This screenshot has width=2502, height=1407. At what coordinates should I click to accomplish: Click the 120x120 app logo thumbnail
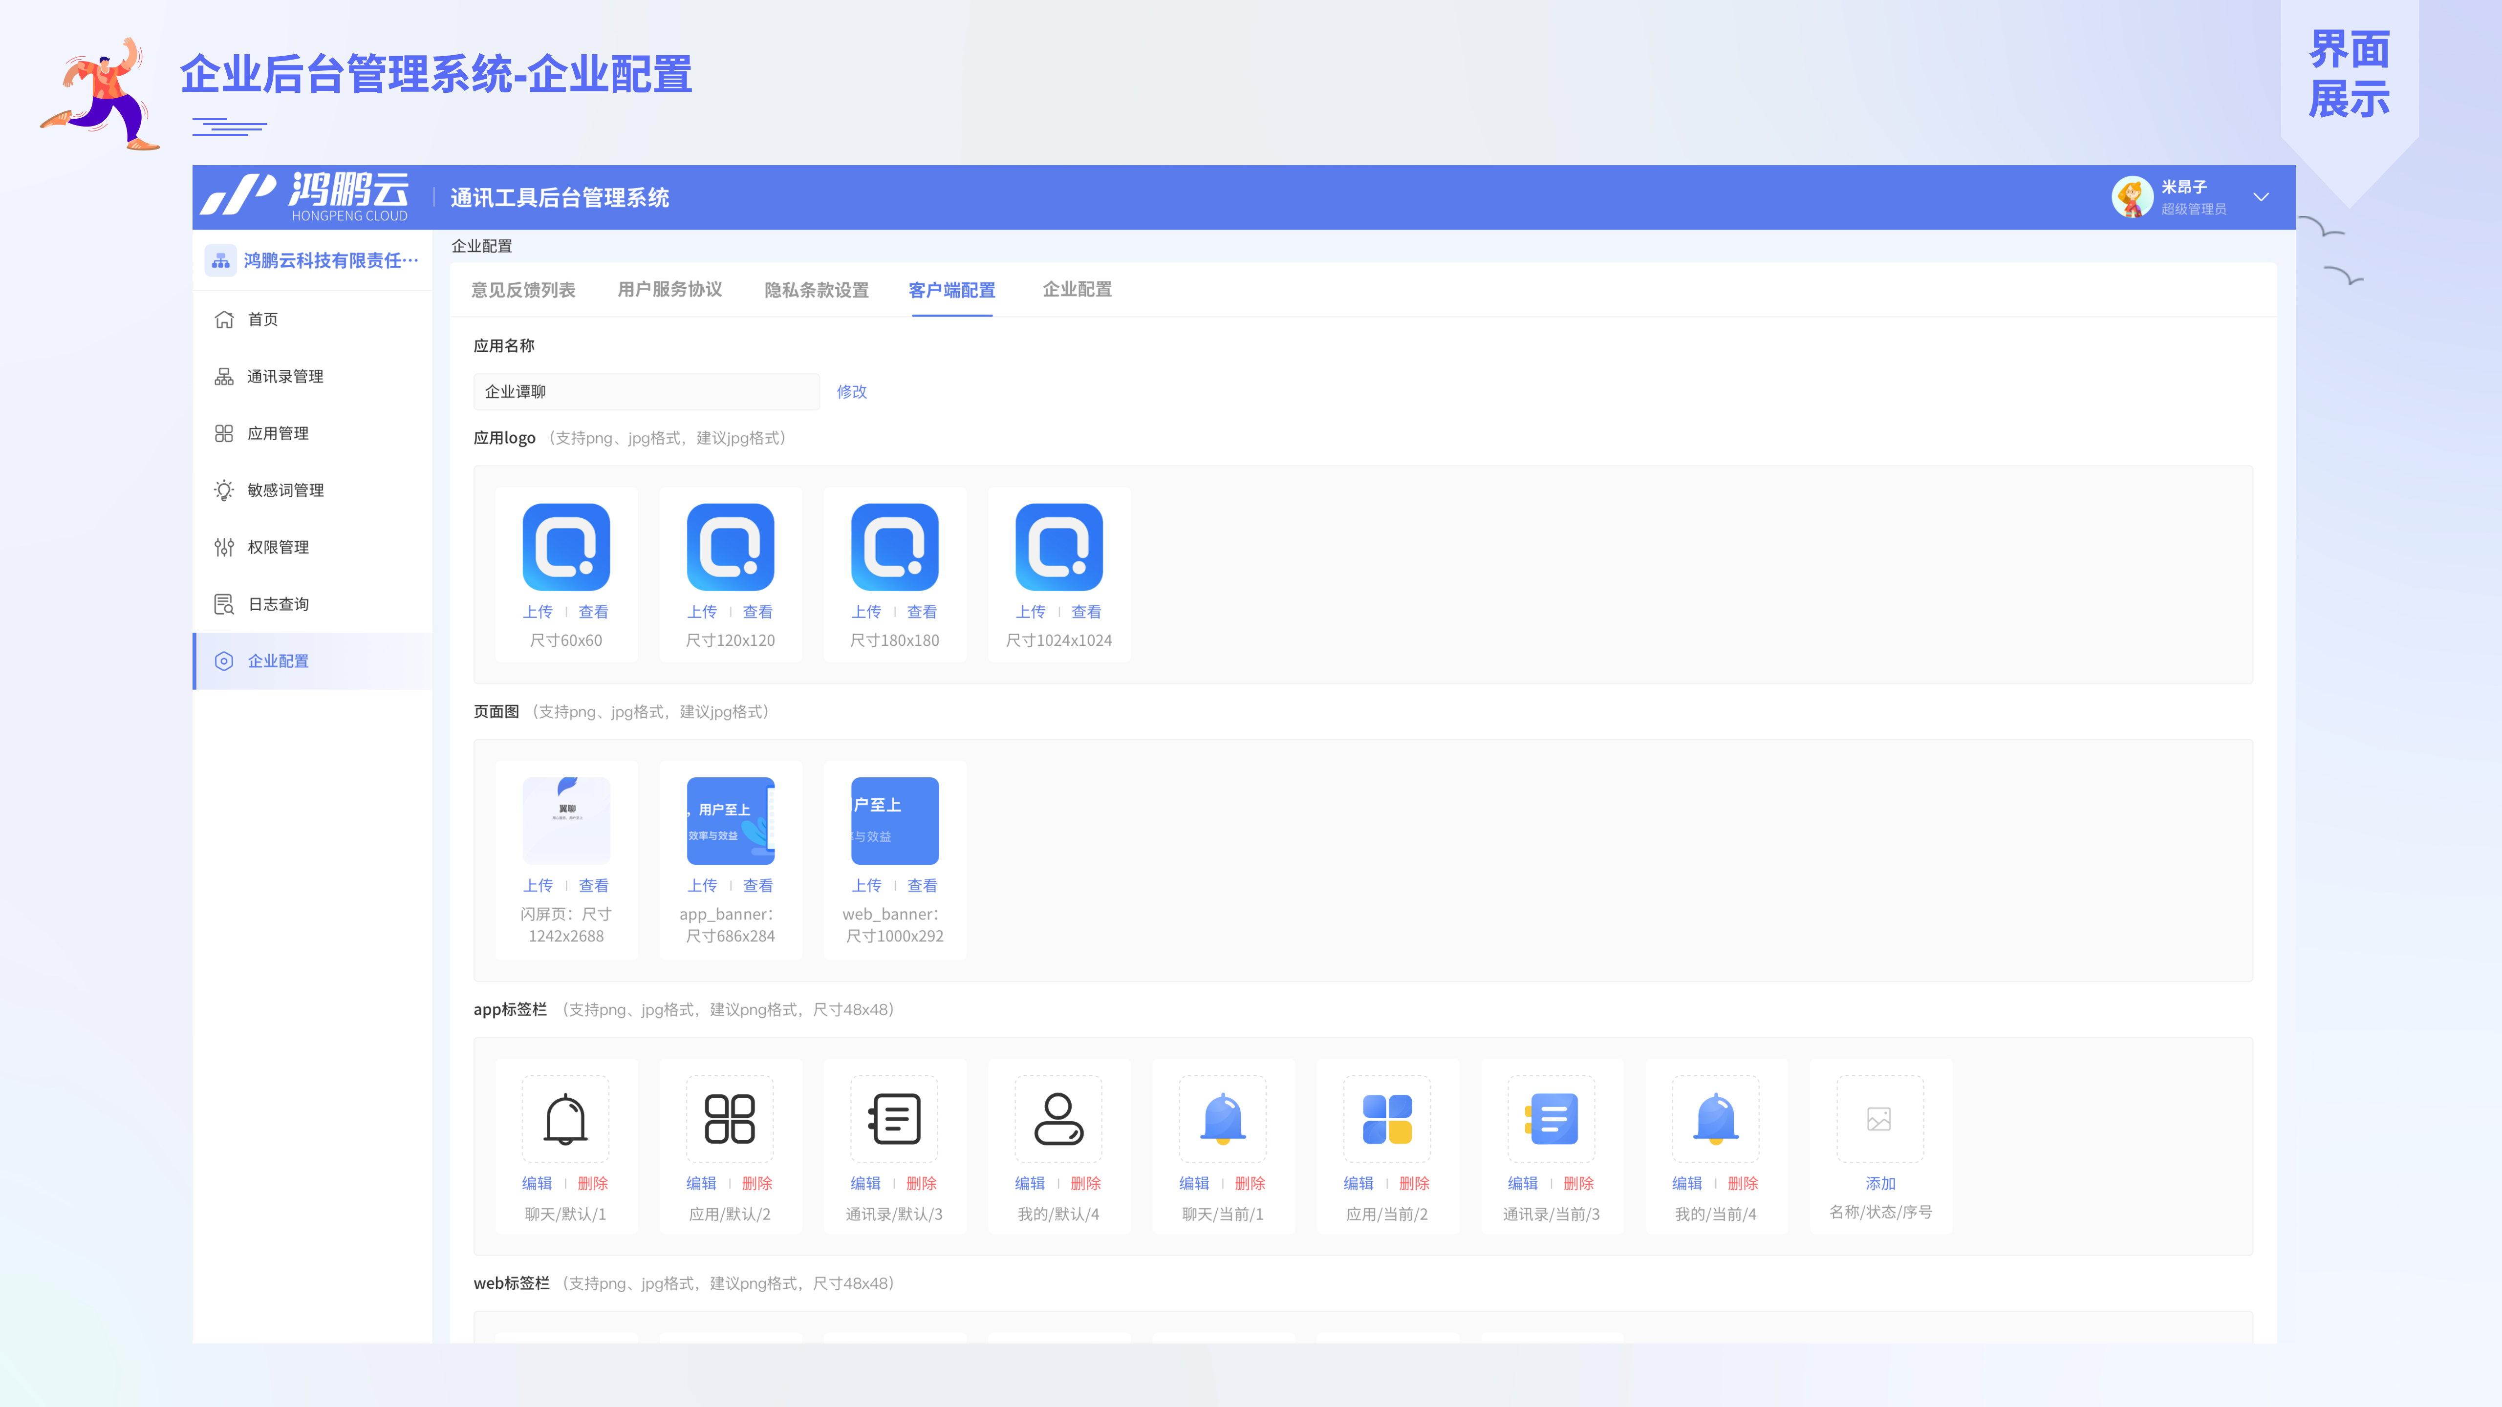pyautogui.click(x=731, y=547)
